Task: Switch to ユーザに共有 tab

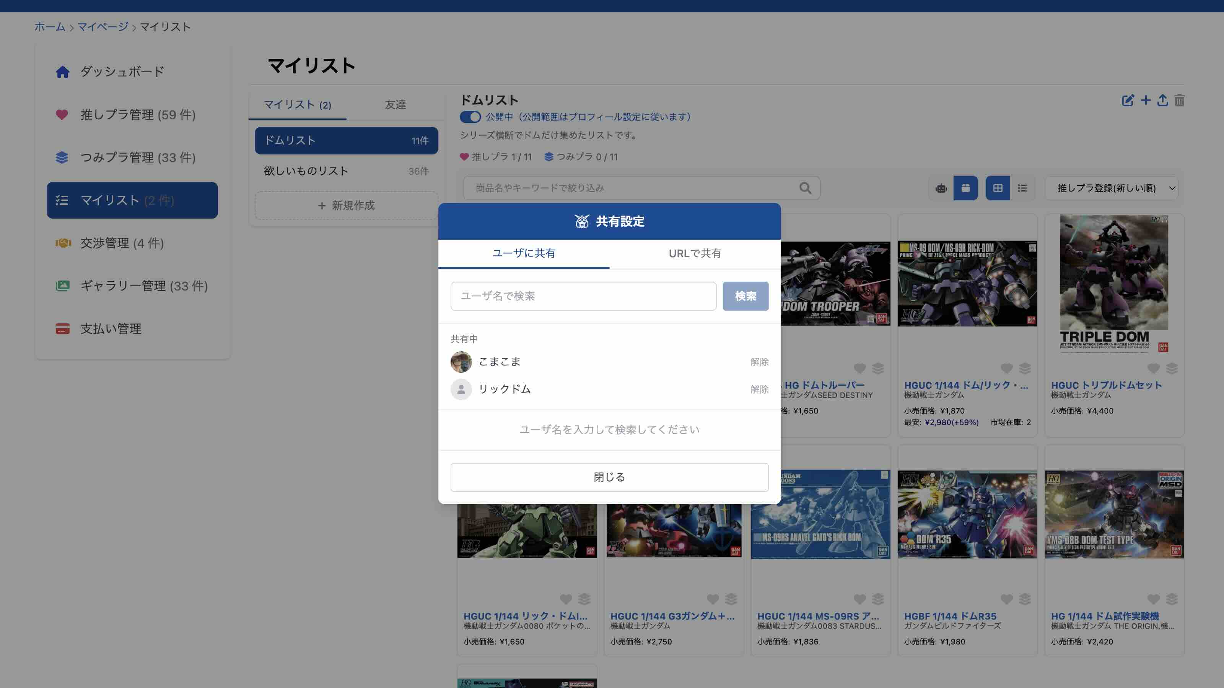Action: point(524,253)
